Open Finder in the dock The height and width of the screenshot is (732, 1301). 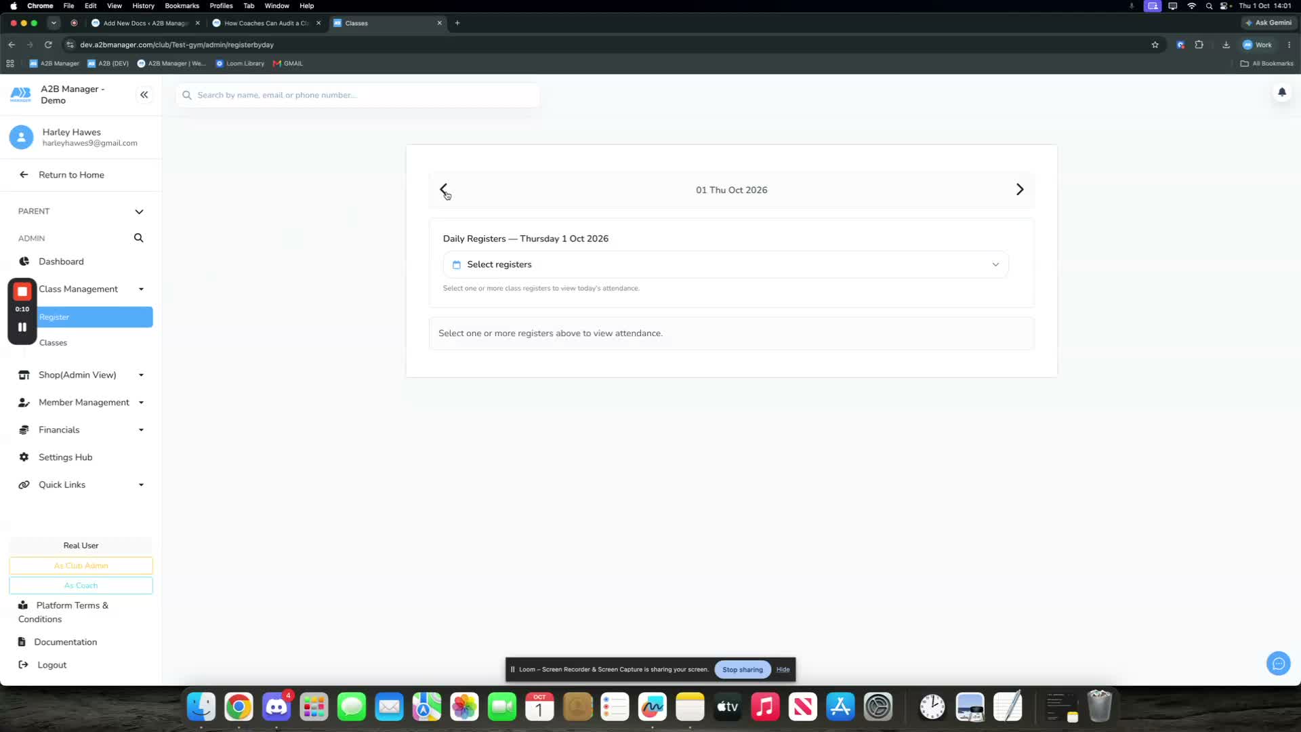[x=201, y=707]
